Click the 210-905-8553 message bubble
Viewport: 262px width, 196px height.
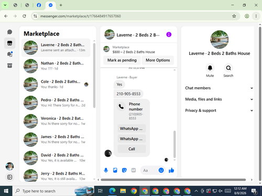(x=128, y=94)
